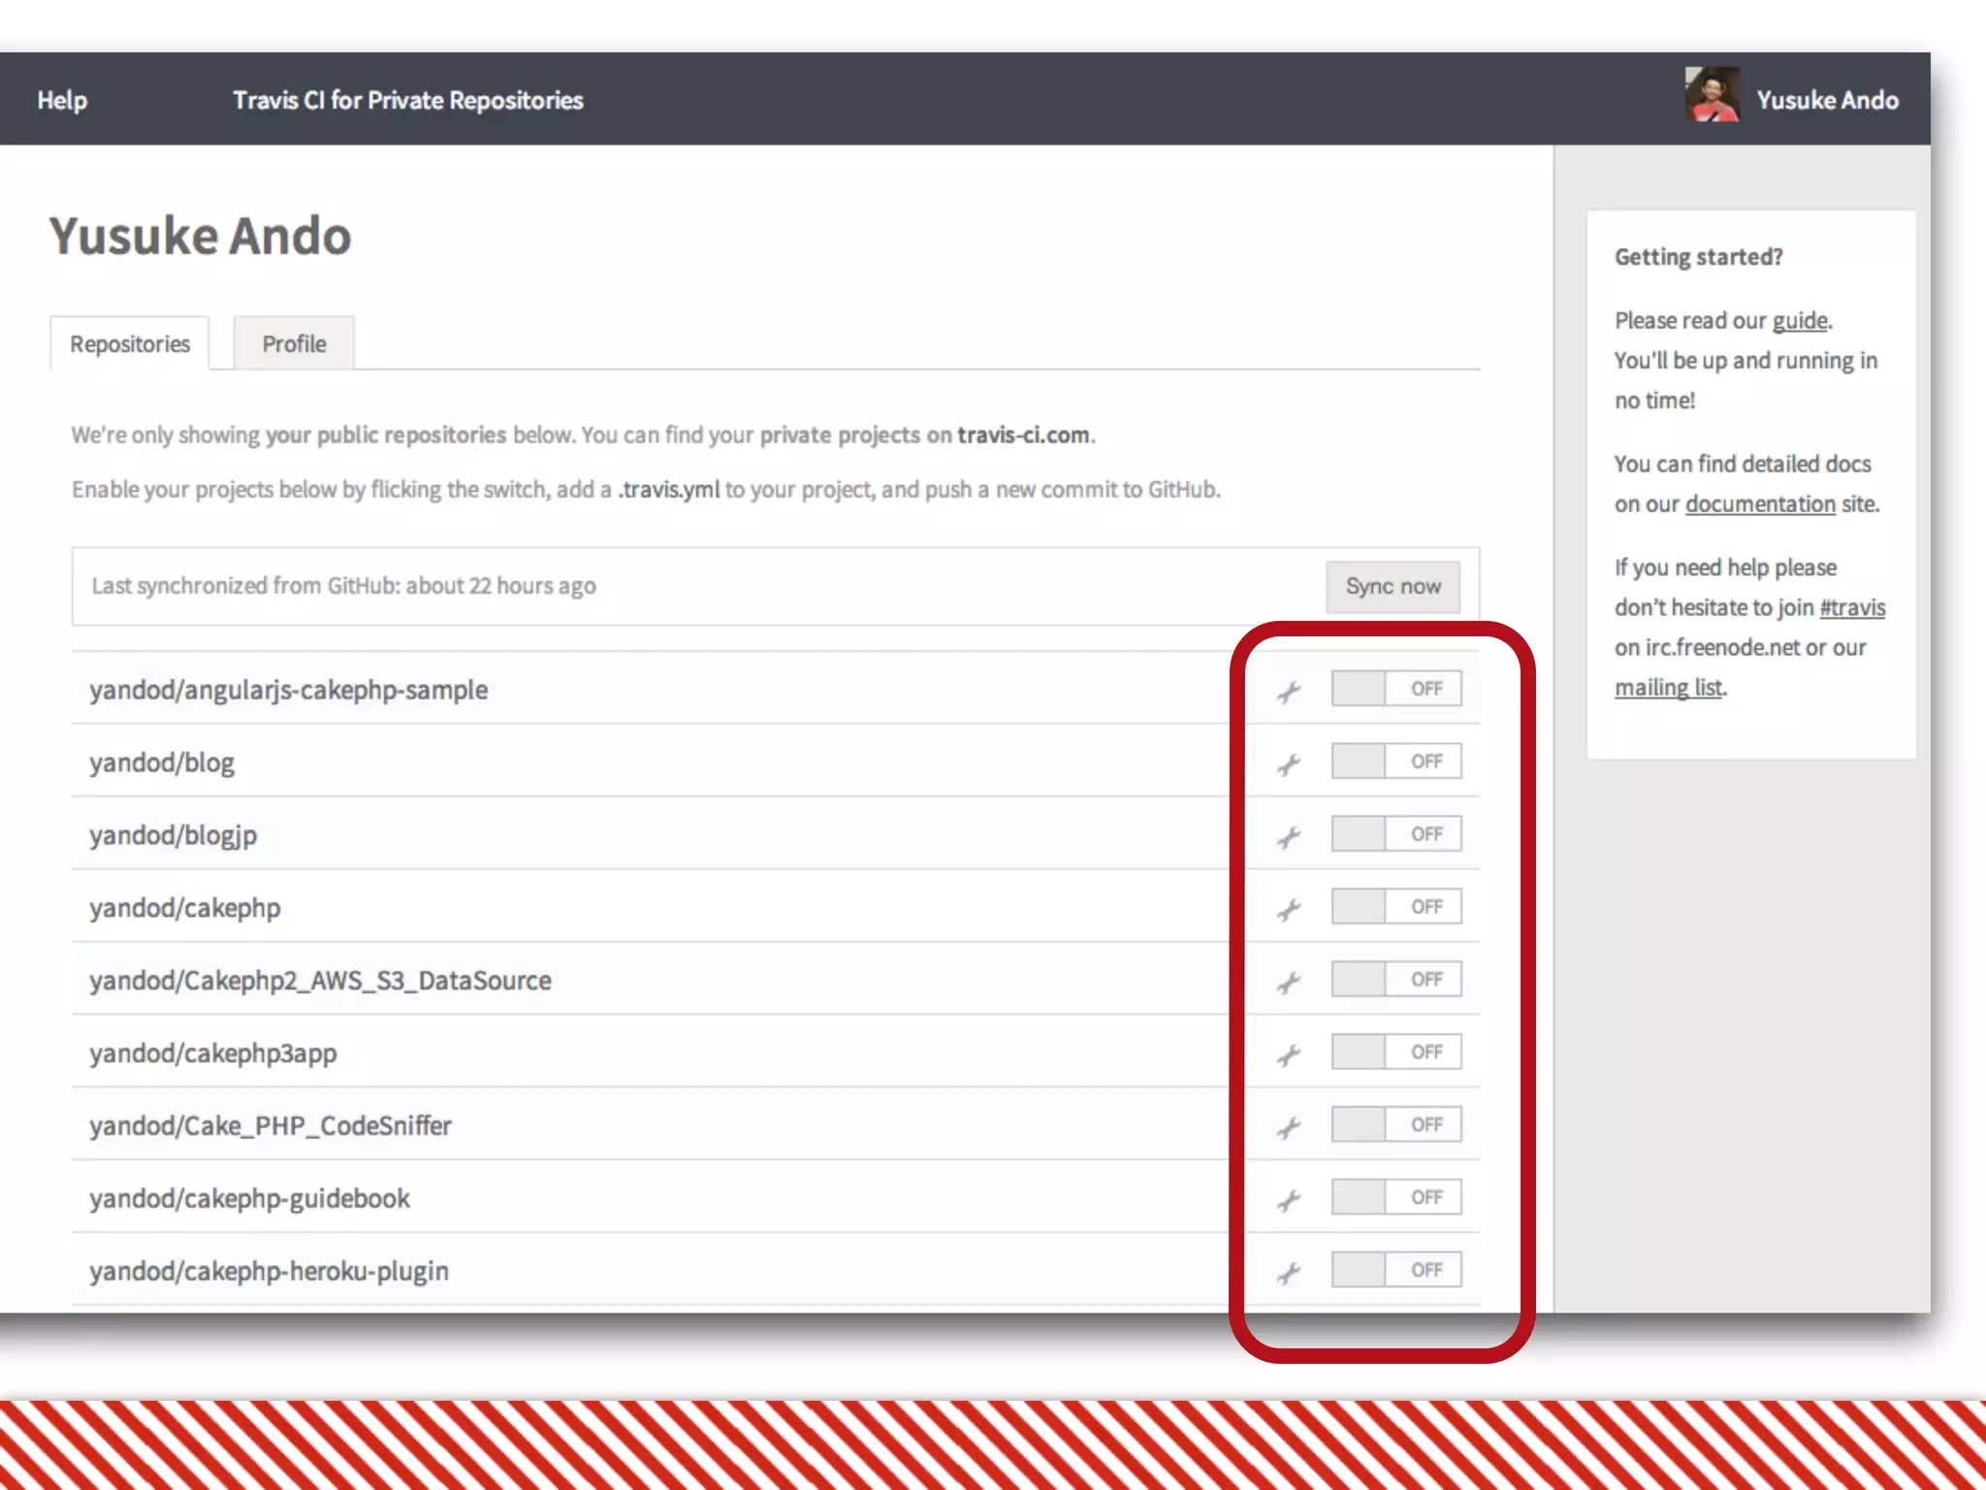
Task: Open Travis CI for Private Repositories
Action: click(x=407, y=100)
